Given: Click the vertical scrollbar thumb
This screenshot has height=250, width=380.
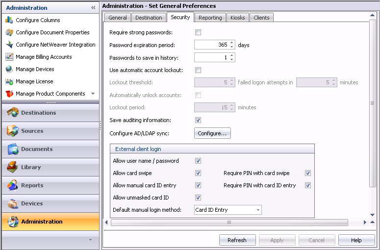Looking at the screenshot, I should coord(373,103).
